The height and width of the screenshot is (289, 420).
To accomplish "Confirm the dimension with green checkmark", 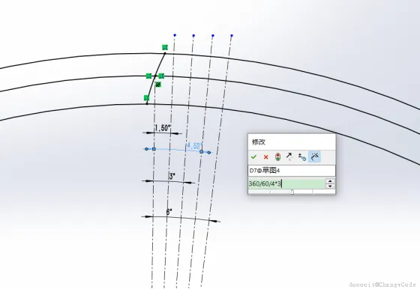I will 253,157.
